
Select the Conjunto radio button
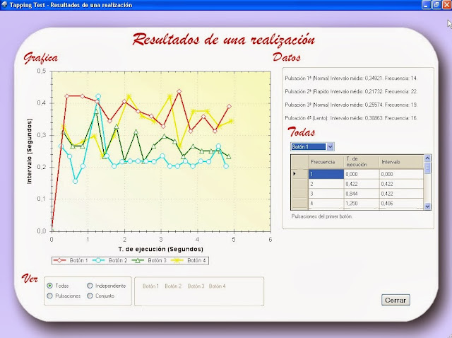(90, 296)
